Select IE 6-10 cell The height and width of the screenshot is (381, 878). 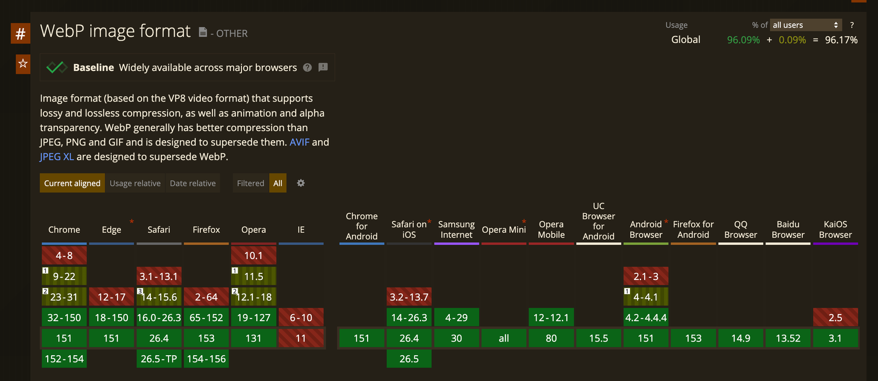point(301,317)
